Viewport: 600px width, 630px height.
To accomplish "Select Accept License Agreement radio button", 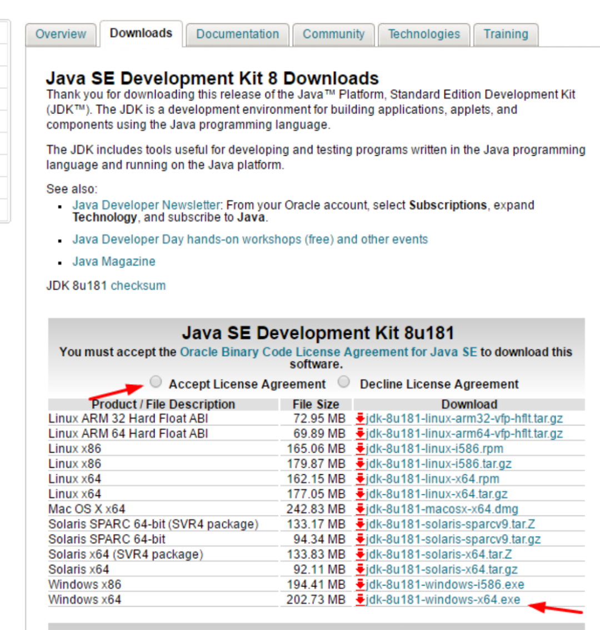I will [x=156, y=381].
